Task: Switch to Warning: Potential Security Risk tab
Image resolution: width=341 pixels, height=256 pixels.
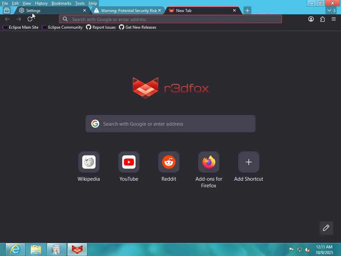Action: (x=127, y=10)
